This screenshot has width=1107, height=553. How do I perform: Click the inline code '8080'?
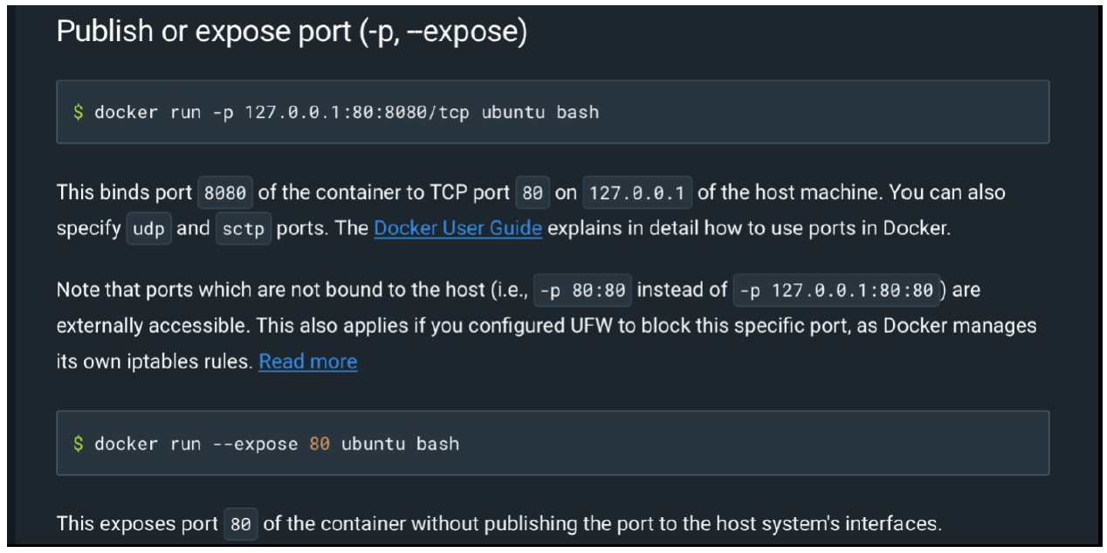pyautogui.click(x=225, y=193)
